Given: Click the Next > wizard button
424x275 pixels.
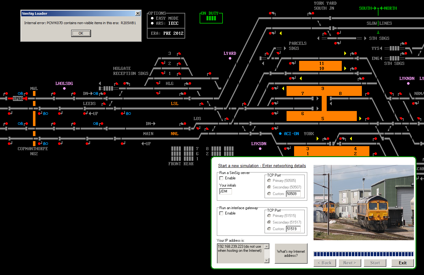Looking at the screenshot, I should point(350,263).
